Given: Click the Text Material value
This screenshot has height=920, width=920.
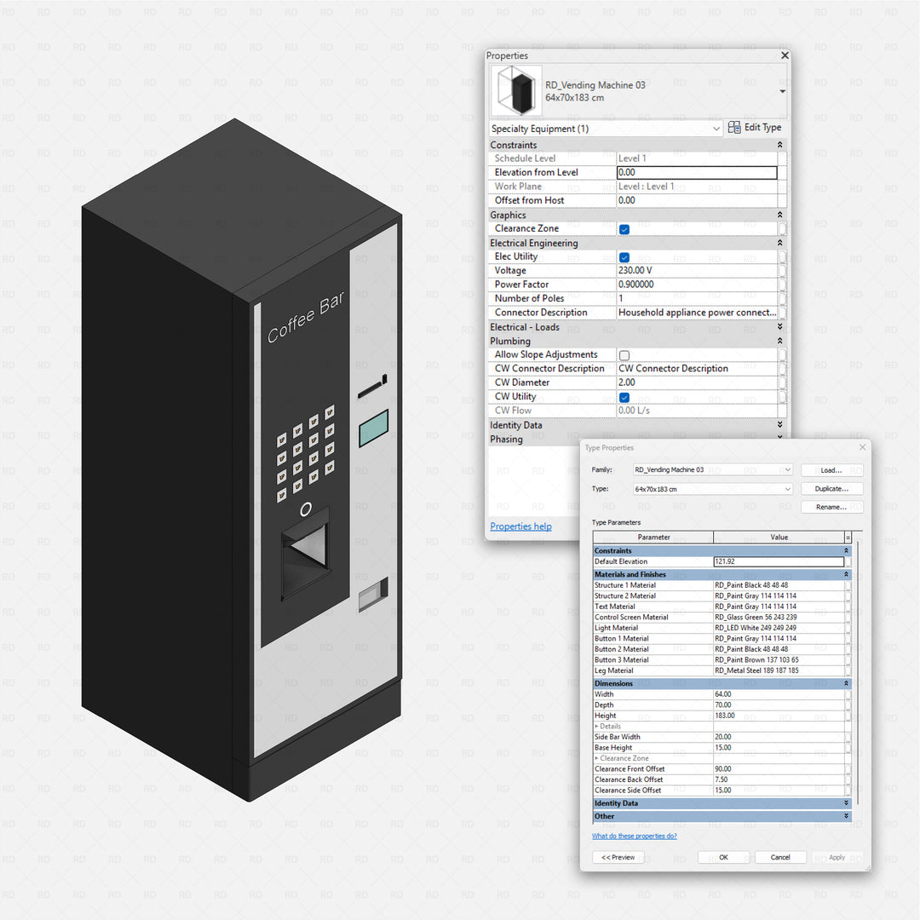Looking at the screenshot, I should pos(779,607).
